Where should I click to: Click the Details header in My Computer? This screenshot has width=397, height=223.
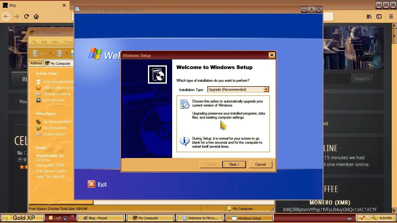41,148
